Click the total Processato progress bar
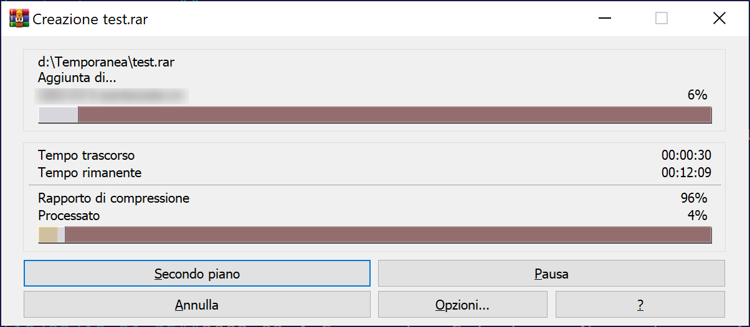The height and width of the screenshot is (327, 750). point(374,234)
